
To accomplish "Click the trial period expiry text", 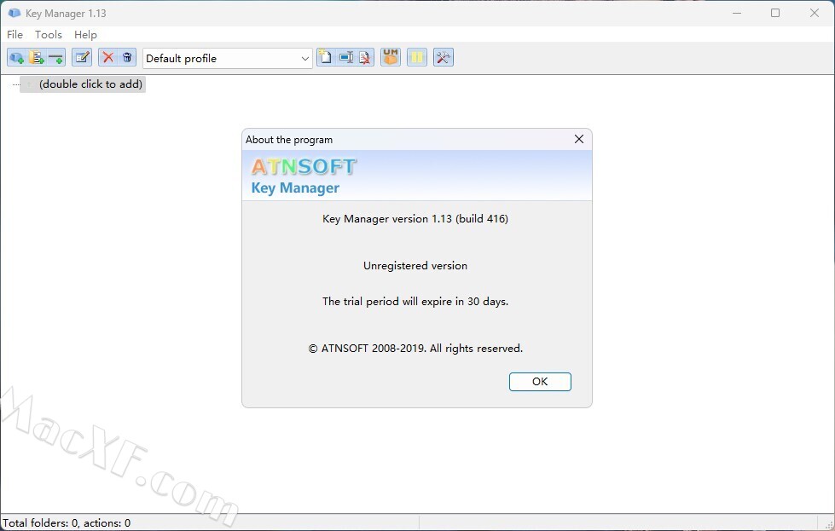I will tap(415, 302).
